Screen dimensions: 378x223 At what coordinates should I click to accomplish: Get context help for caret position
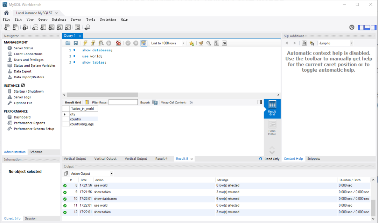(x=304, y=43)
